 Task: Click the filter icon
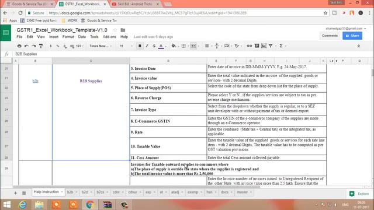271,45
